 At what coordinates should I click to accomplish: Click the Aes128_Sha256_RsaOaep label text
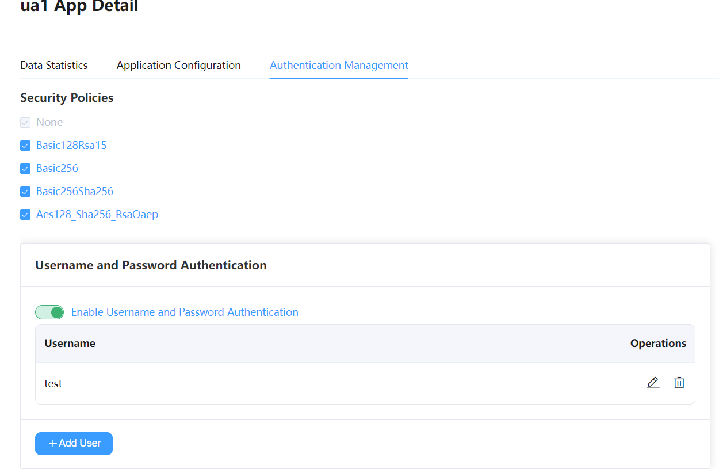(97, 215)
